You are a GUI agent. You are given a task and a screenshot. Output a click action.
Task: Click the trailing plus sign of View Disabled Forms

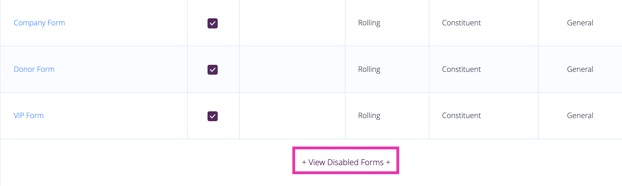(x=388, y=162)
